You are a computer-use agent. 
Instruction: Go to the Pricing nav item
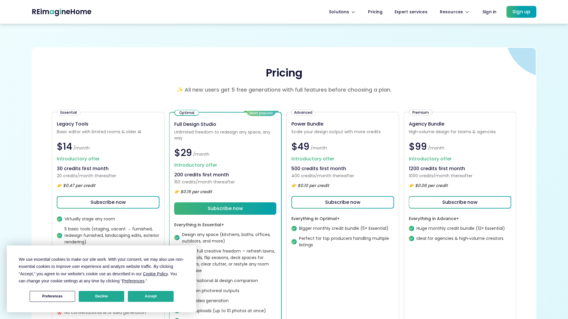375,12
